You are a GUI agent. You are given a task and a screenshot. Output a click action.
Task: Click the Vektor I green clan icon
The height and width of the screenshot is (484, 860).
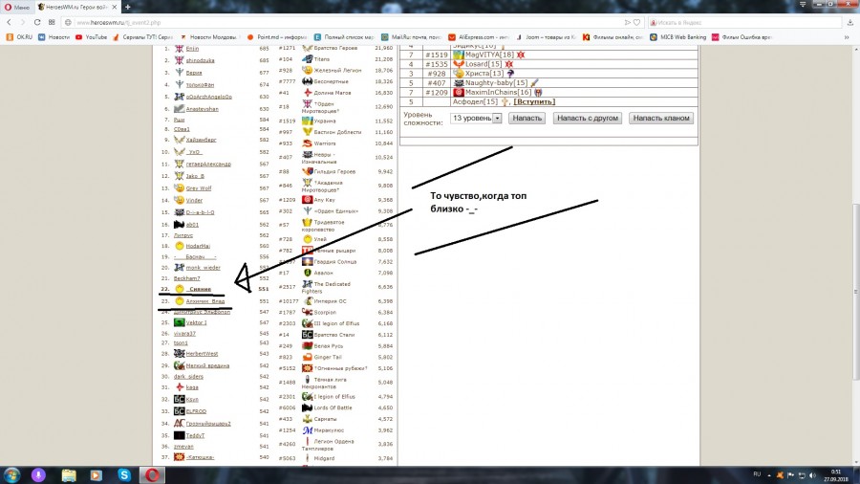pos(179,322)
